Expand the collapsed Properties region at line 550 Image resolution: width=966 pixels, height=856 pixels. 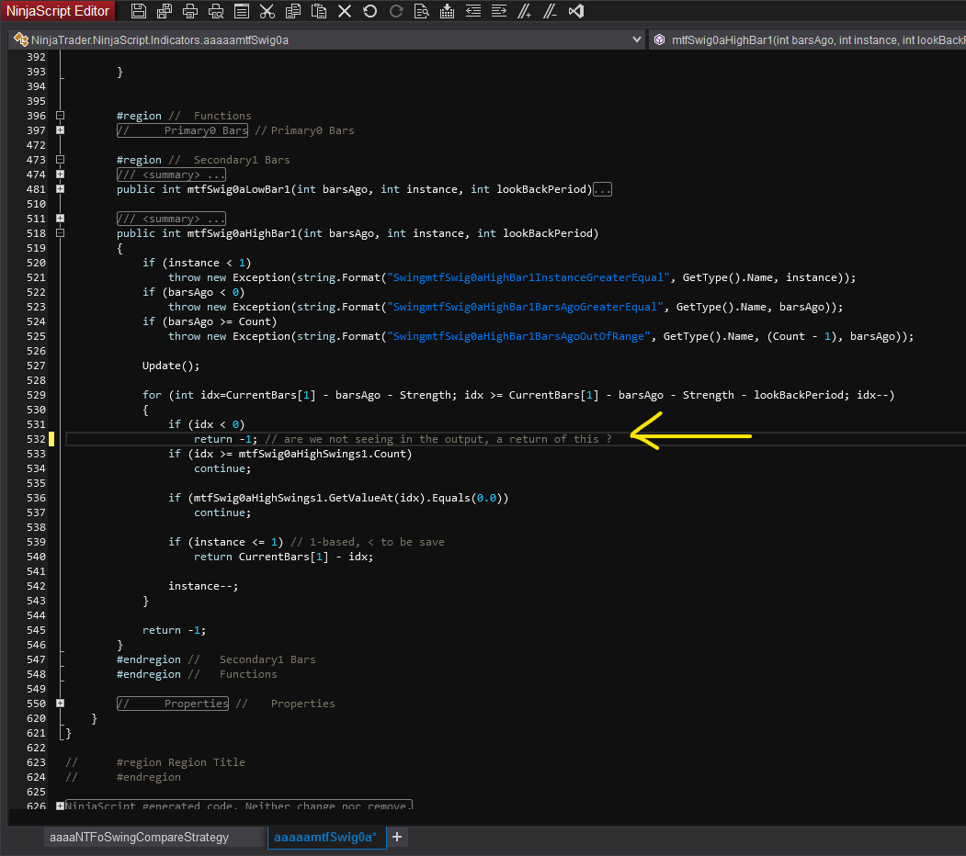pos(60,704)
